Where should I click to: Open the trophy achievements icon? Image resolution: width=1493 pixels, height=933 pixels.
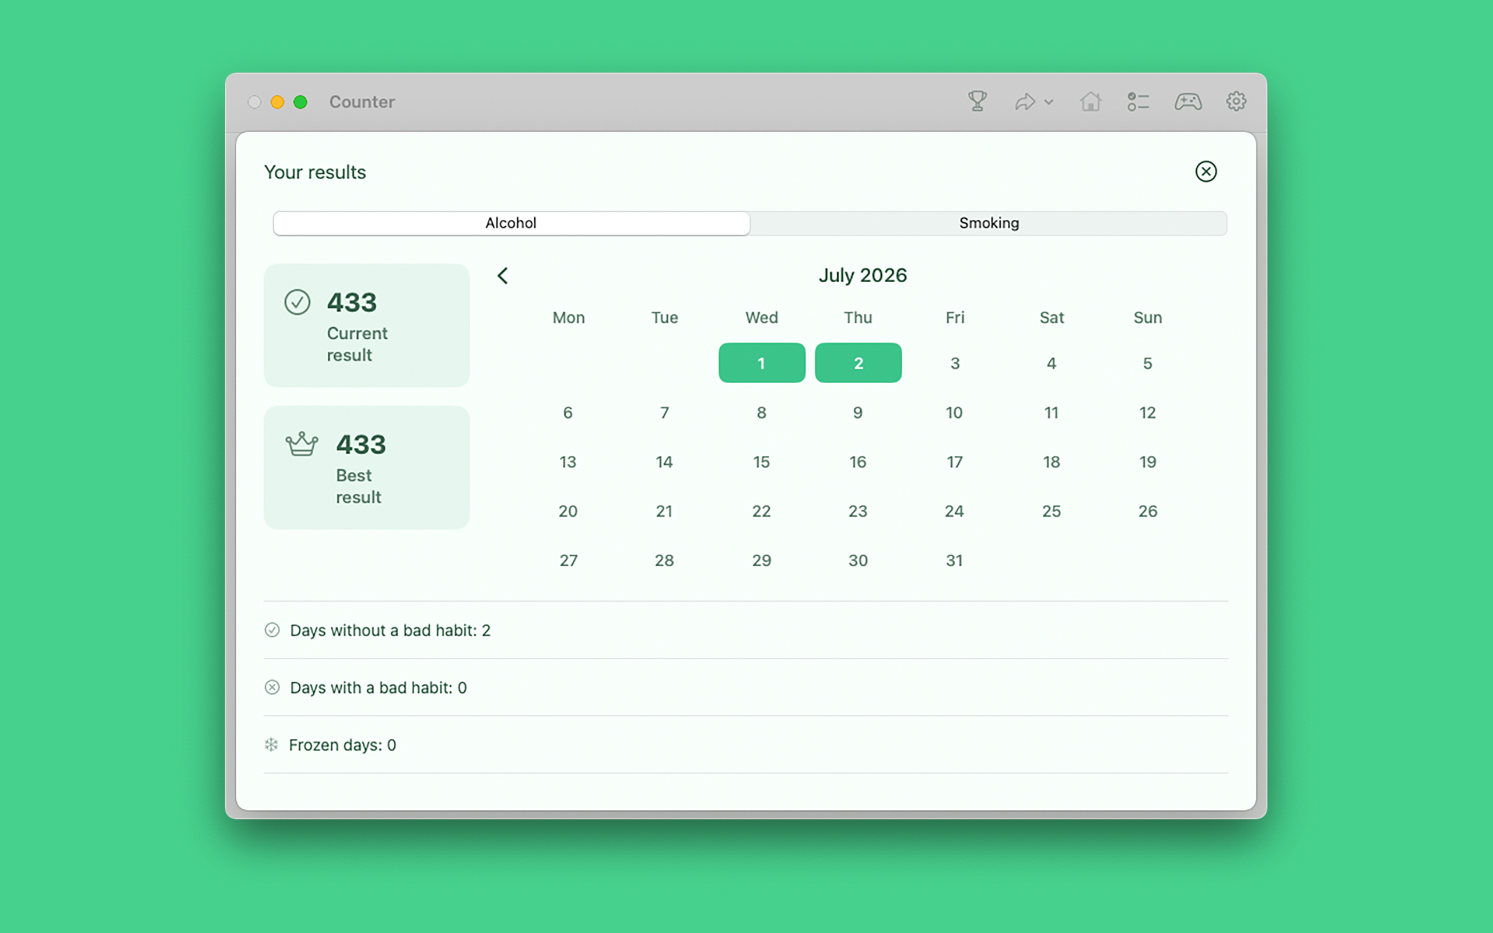[977, 101]
